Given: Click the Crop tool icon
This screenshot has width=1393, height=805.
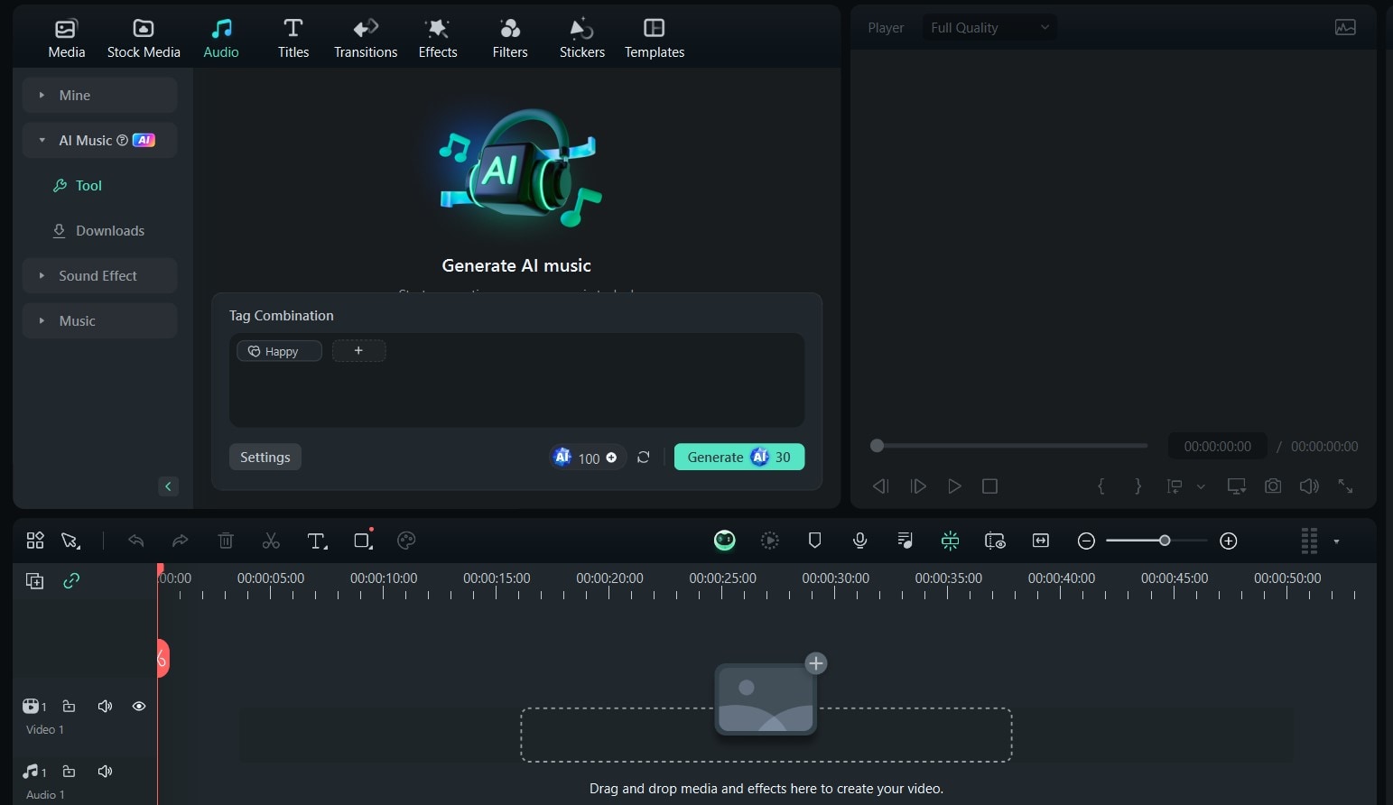Looking at the screenshot, I should pyautogui.click(x=364, y=539).
